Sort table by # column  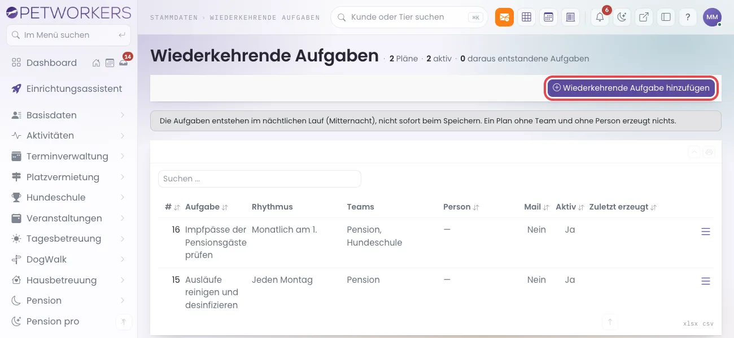(x=172, y=207)
